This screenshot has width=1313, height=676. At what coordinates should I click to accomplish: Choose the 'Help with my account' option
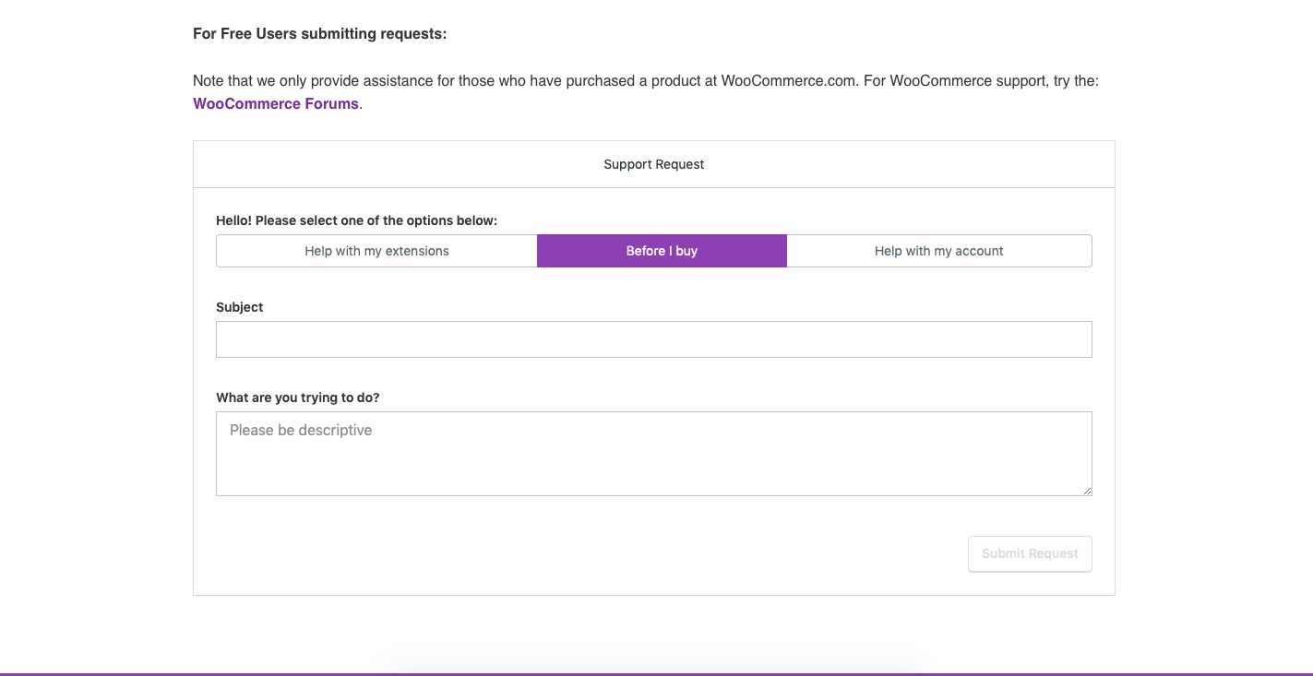(x=938, y=251)
